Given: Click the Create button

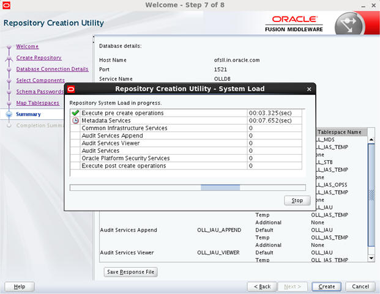Looking at the screenshot, I should point(326,287).
